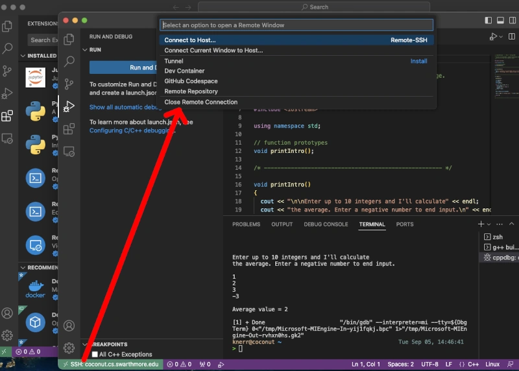Image resolution: width=519 pixels, height=371 pixels.
Task: Open Source Control in front window activity bar
Action: click(69, 84)
